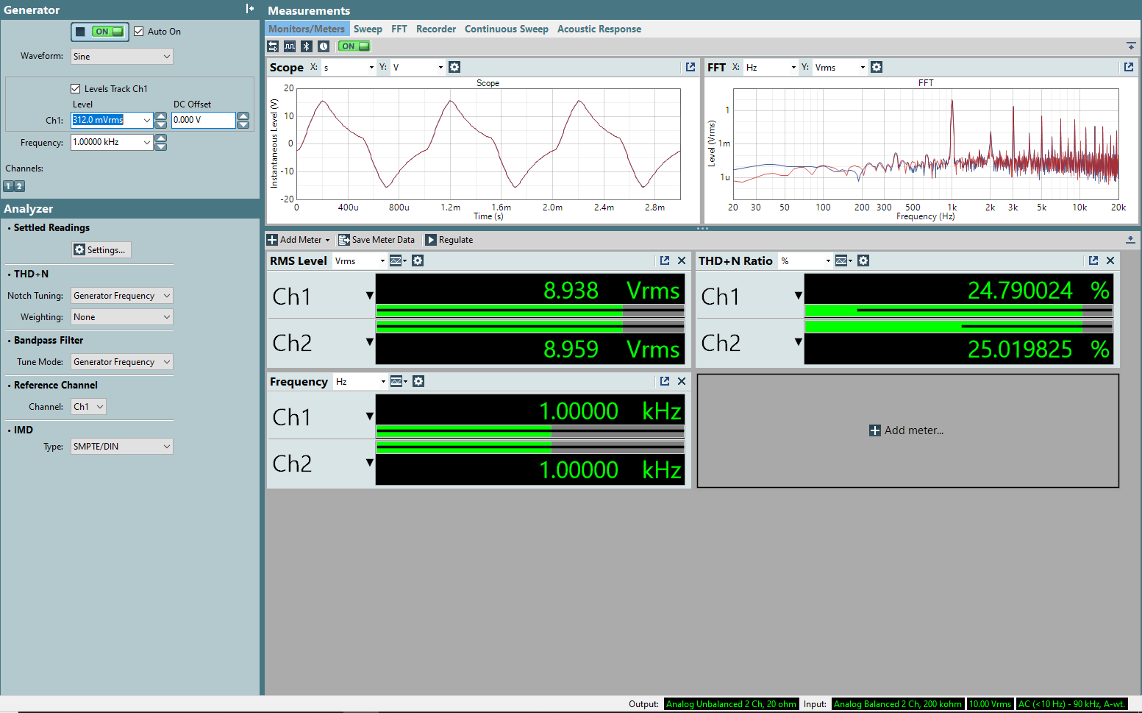Open Scope settings gear icon
This screenshot has height=713, width=1142.
pyautogui.click(x=454, y=67)
